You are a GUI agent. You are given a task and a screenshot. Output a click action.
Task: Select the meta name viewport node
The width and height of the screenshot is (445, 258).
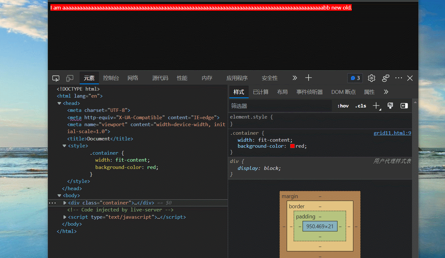coord(146,128)
